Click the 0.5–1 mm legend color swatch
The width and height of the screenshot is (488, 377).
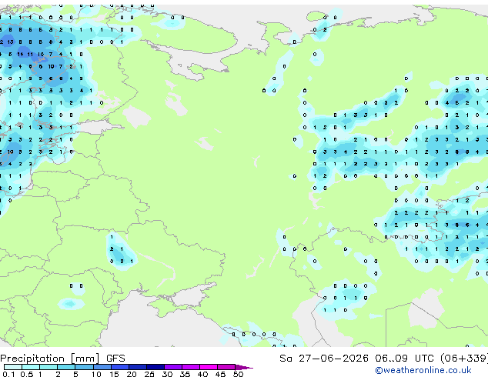[x=31, y=367]
